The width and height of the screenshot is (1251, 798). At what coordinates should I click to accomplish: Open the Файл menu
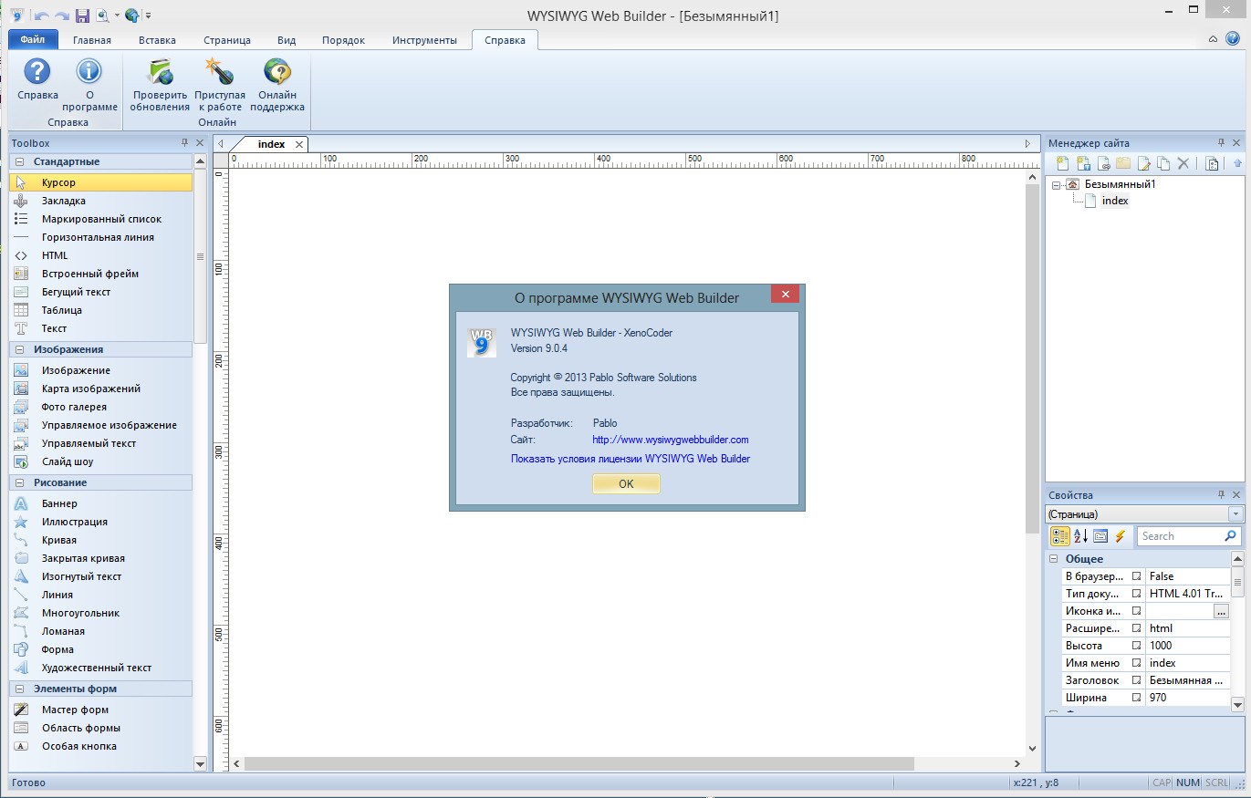33,40
